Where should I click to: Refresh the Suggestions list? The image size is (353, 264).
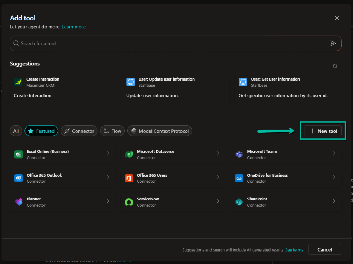[335, 66]
